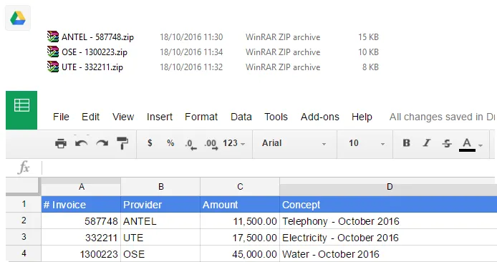Select file name 'ANTEL - 587748.zip'
The height and width of the screenshot is (262, 497).
[97, 37]
